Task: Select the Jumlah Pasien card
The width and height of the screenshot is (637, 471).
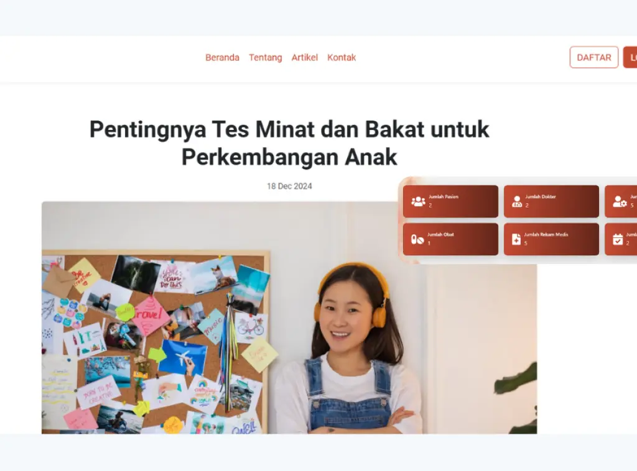Action: [x=450, y=201]
